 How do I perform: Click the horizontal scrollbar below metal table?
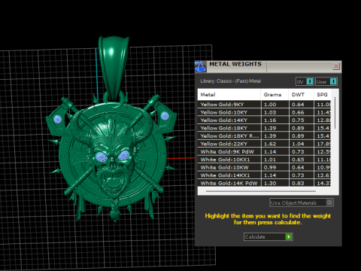pos(261,191)
